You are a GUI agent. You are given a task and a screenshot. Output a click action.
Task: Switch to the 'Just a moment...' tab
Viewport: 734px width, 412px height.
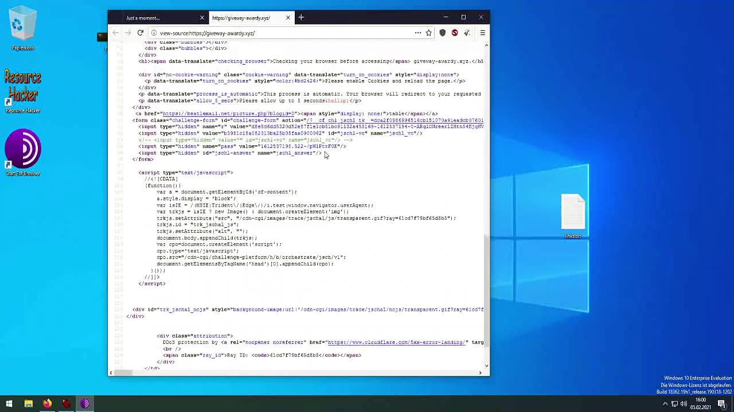pyautogui.click(x=155, y=18)
